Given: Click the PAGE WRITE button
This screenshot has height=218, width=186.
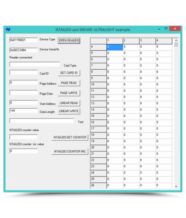Looking at the screenshot, I should coord(69,93).
